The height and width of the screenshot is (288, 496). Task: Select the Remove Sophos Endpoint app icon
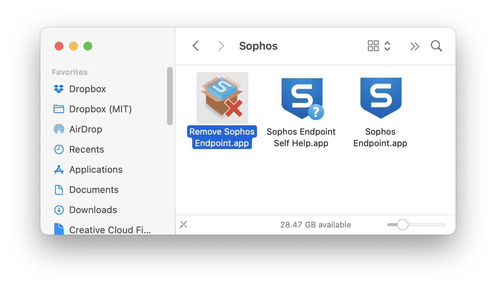222,98
